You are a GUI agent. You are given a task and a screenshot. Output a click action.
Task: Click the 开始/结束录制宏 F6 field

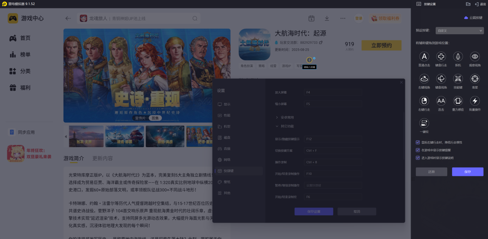(333, 197)
